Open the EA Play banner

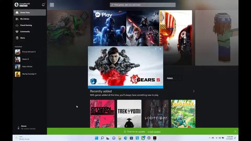pyautogui.click(x=110, y=28)
